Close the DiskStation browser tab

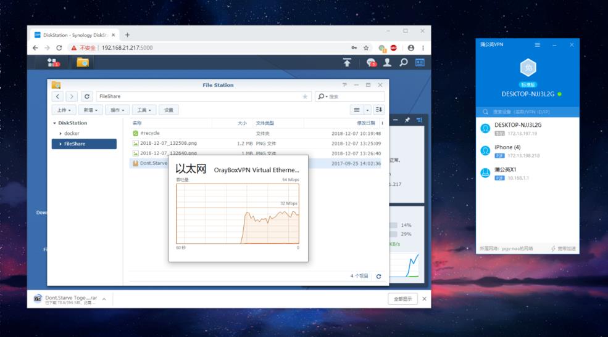[113, 35]
